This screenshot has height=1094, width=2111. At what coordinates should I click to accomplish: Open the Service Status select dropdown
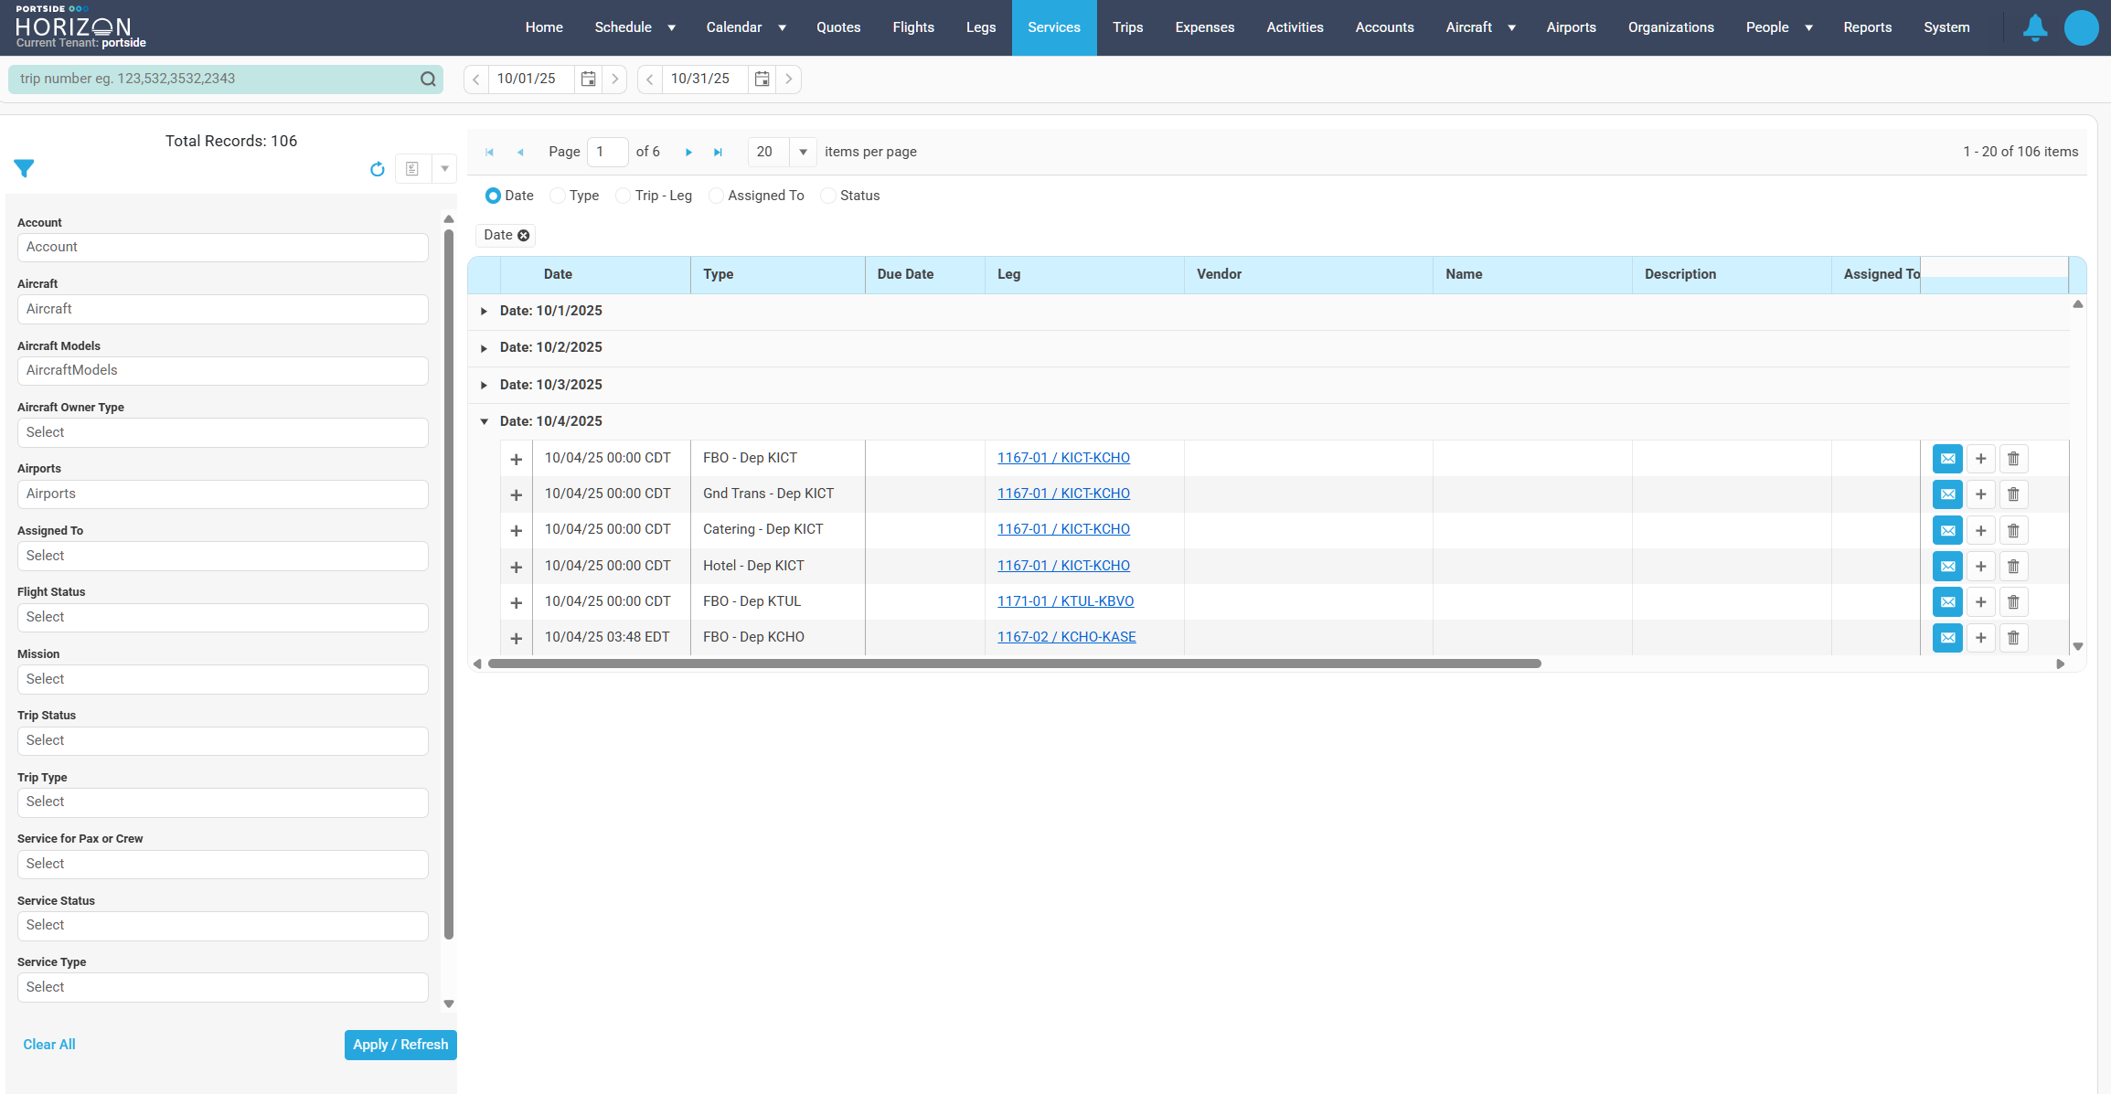(x=222, y=926)
